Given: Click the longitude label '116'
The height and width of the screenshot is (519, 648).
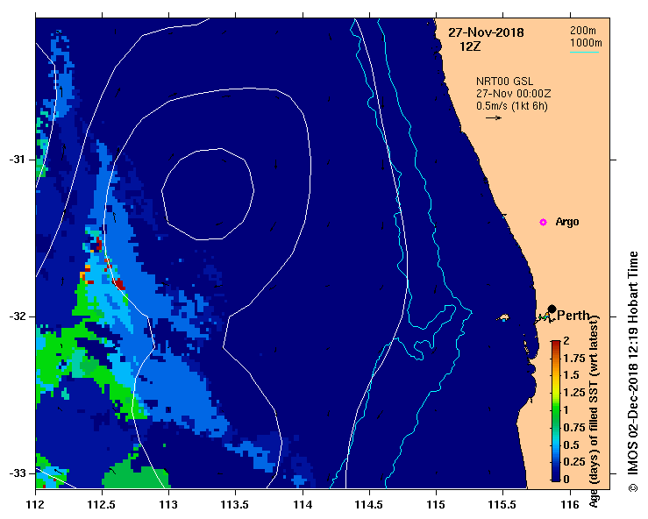Looking at the screenshot, I should pyautogui.click(x=571, y=505).
